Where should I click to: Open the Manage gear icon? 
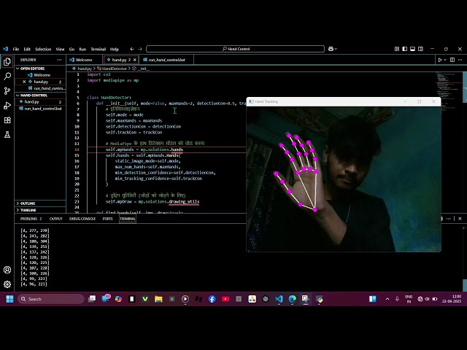pyautogui.click(x=7, y=284)
